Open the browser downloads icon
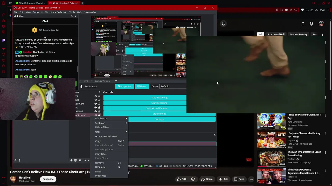Image resolution: width=332 pixels, height=186 pixels. pos(316,10)
